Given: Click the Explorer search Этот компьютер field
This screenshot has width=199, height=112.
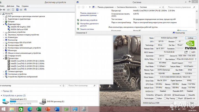Looking at the screenshot, I should pos(82,86).
